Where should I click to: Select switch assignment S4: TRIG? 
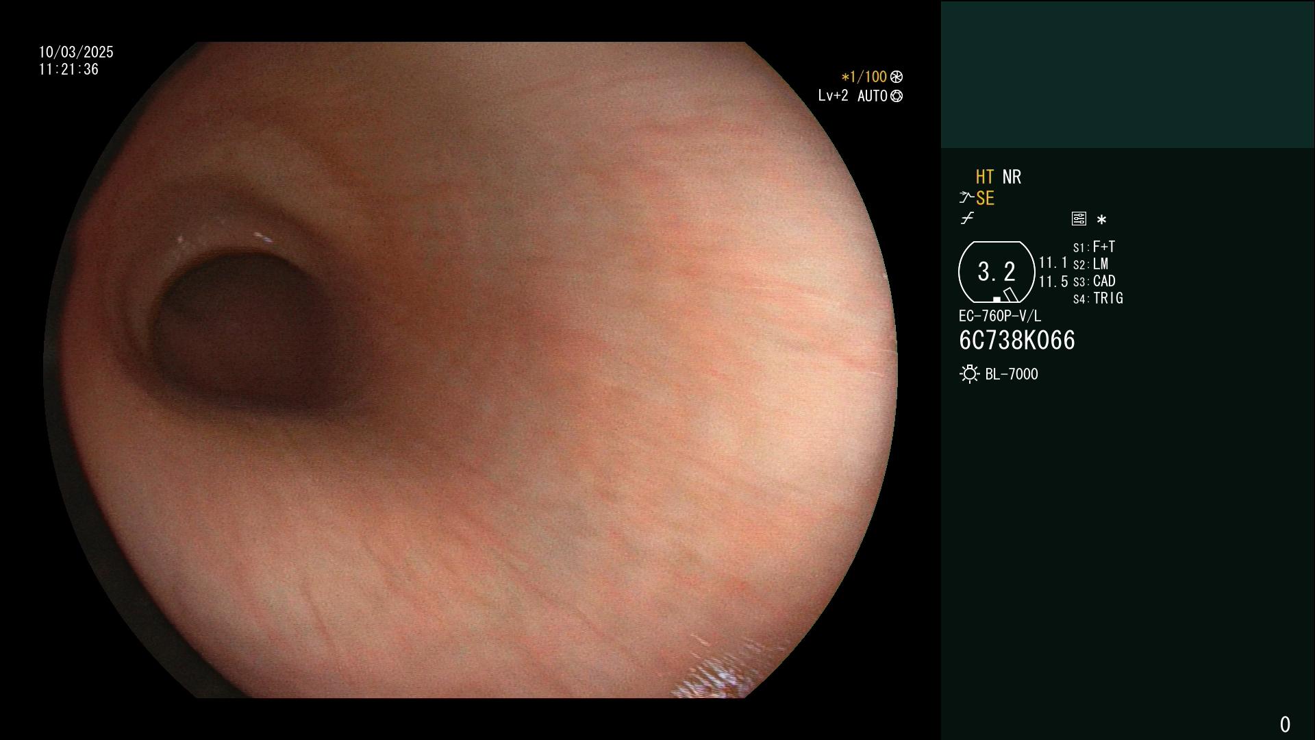click(1098, 298)
